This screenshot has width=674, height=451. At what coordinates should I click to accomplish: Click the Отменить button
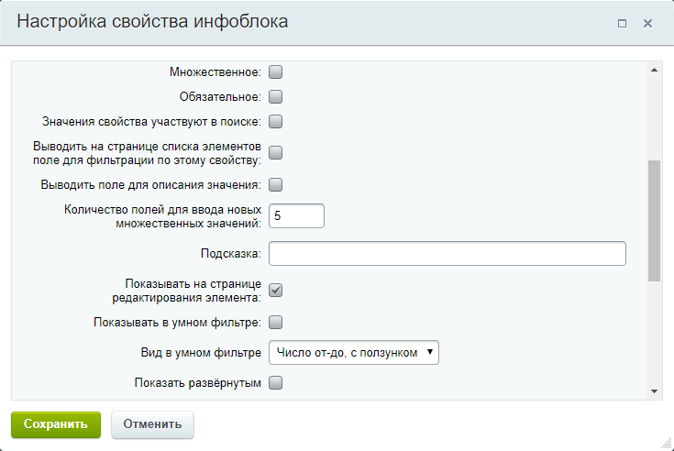tap(152, 424)
